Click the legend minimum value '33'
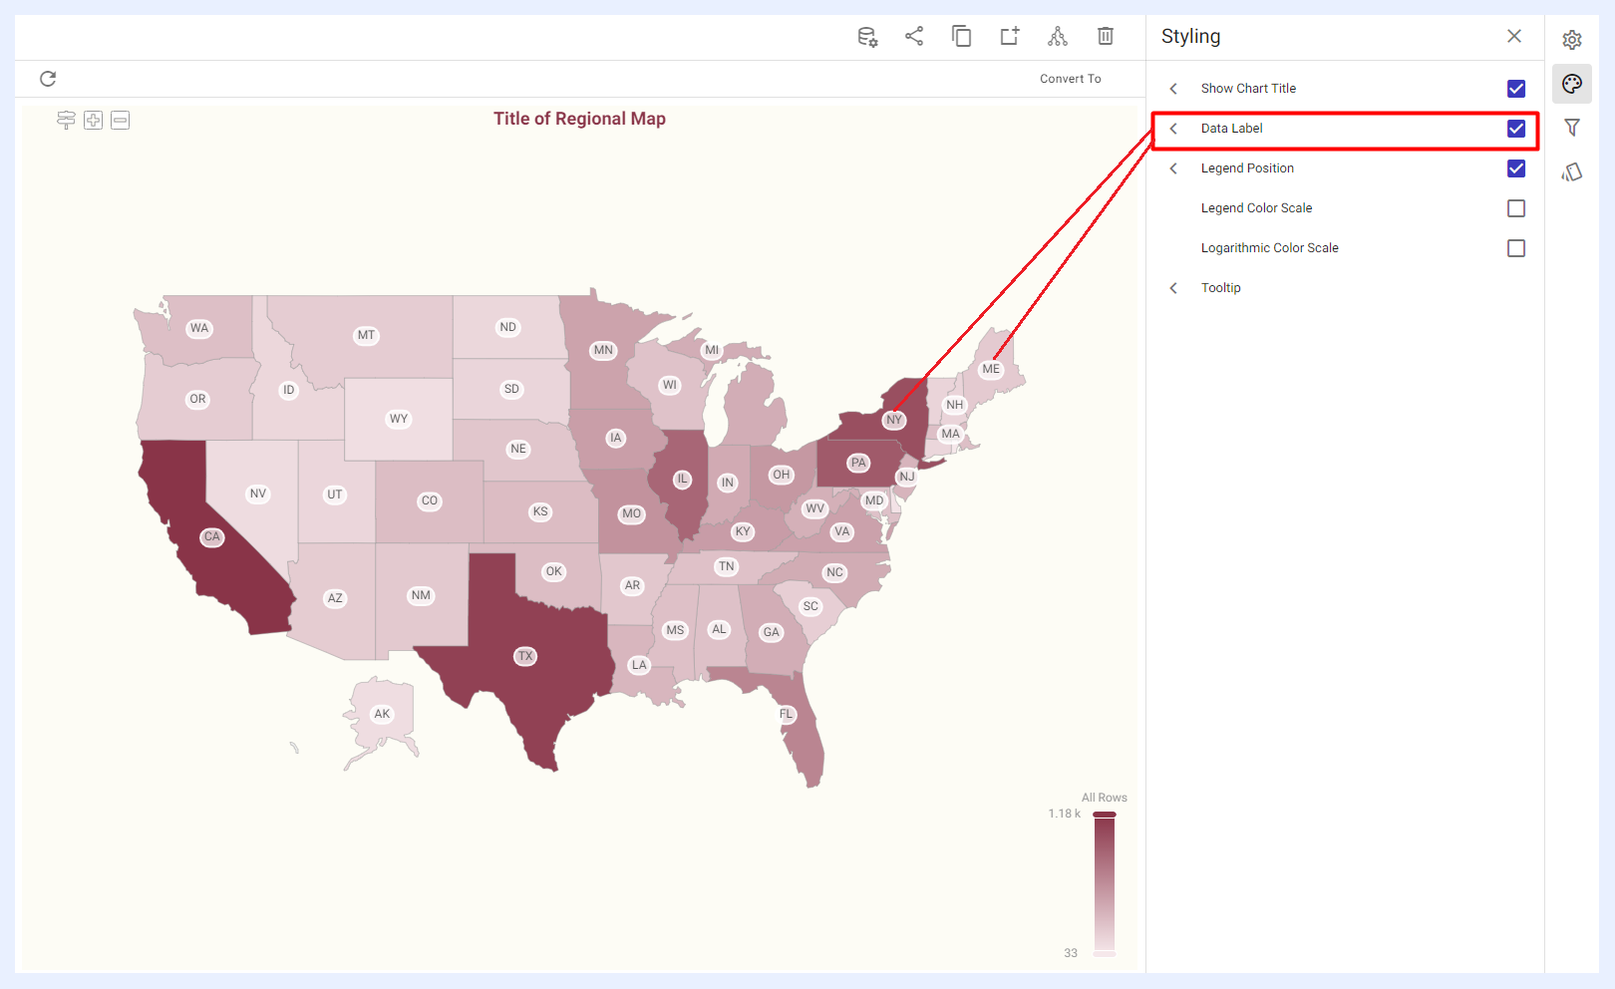Screen dimensions: 1615x989 pyautogui.click(x=1071, y=953)
